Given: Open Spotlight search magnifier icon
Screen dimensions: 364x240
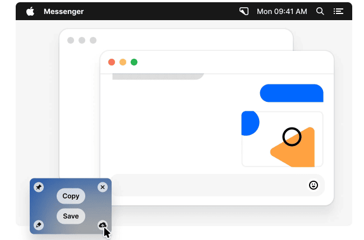Looking at the screenshot, I should (x=320, y=11).
